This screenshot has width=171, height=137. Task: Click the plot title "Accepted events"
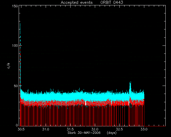coord(77,2)
